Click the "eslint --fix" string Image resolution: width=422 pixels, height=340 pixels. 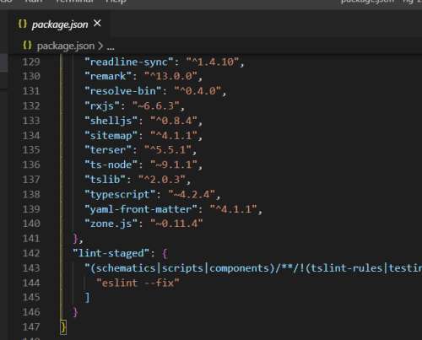point(138,283)
